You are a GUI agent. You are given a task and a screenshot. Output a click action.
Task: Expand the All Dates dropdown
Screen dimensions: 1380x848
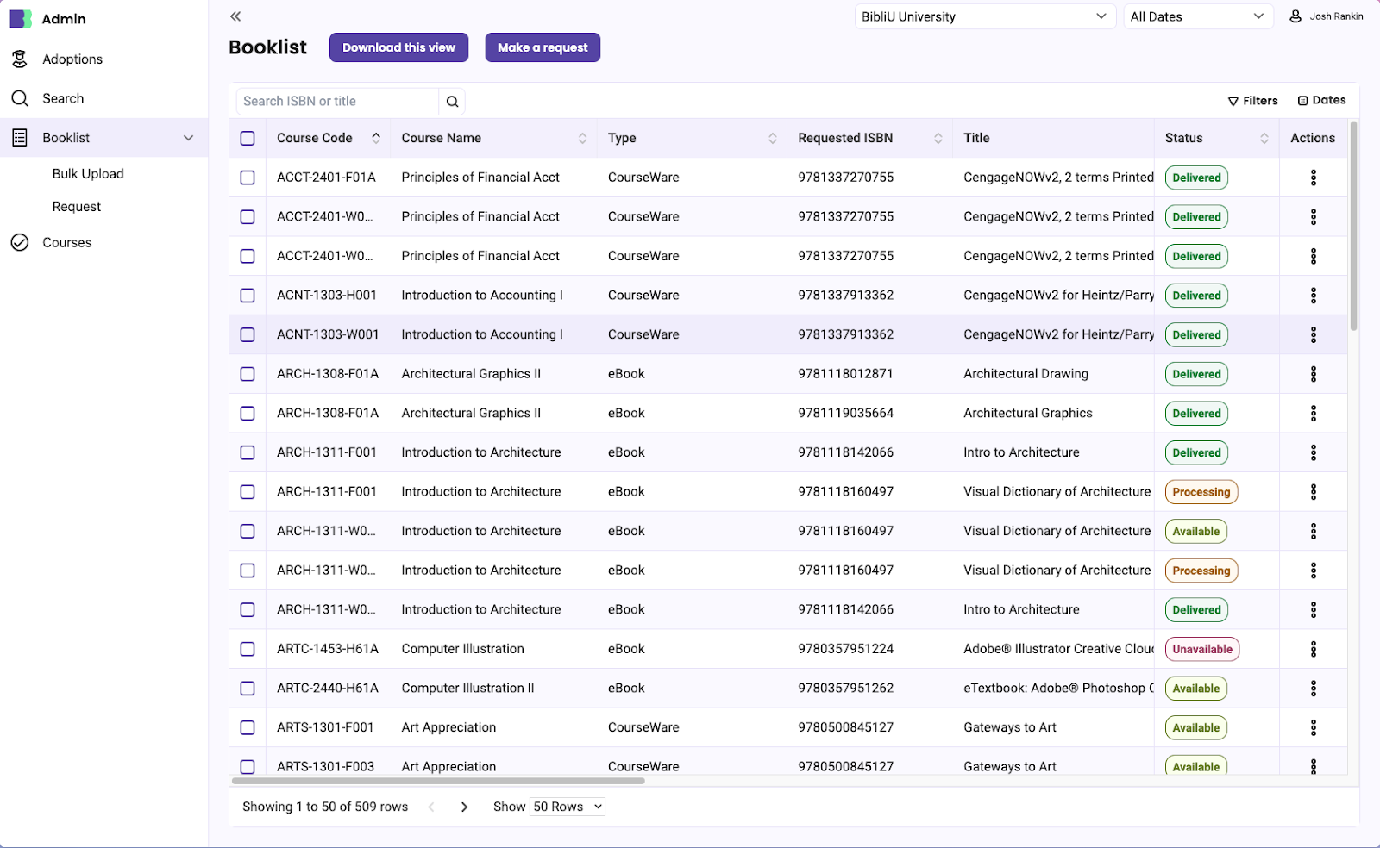coord(1196,16)
